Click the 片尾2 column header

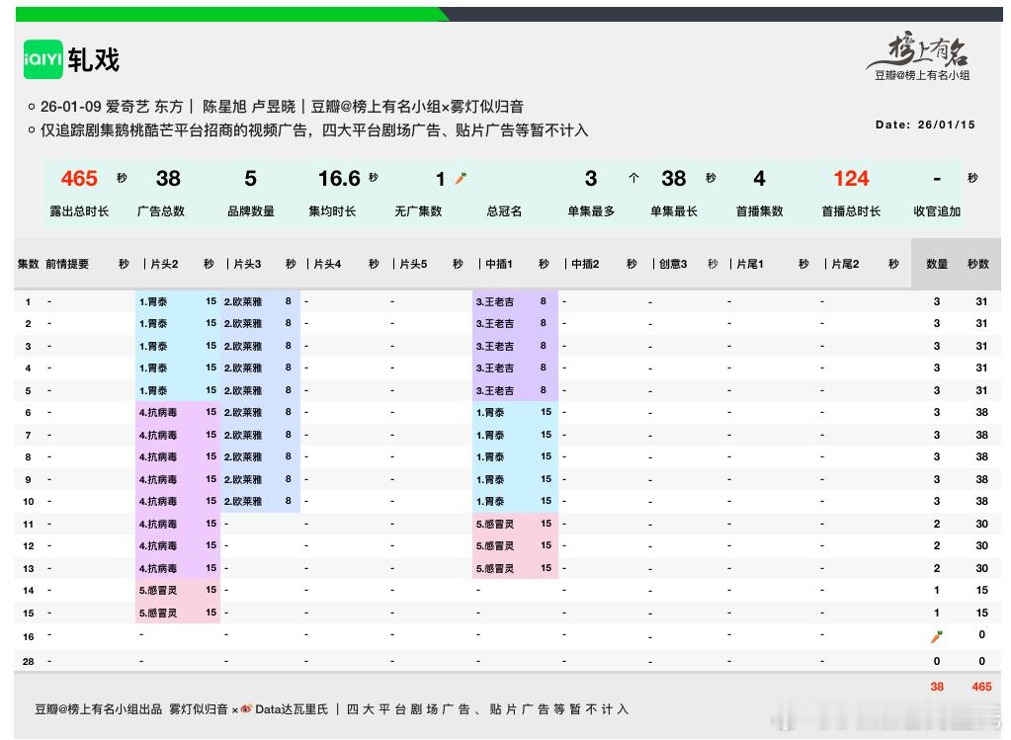tap(845, 264)
